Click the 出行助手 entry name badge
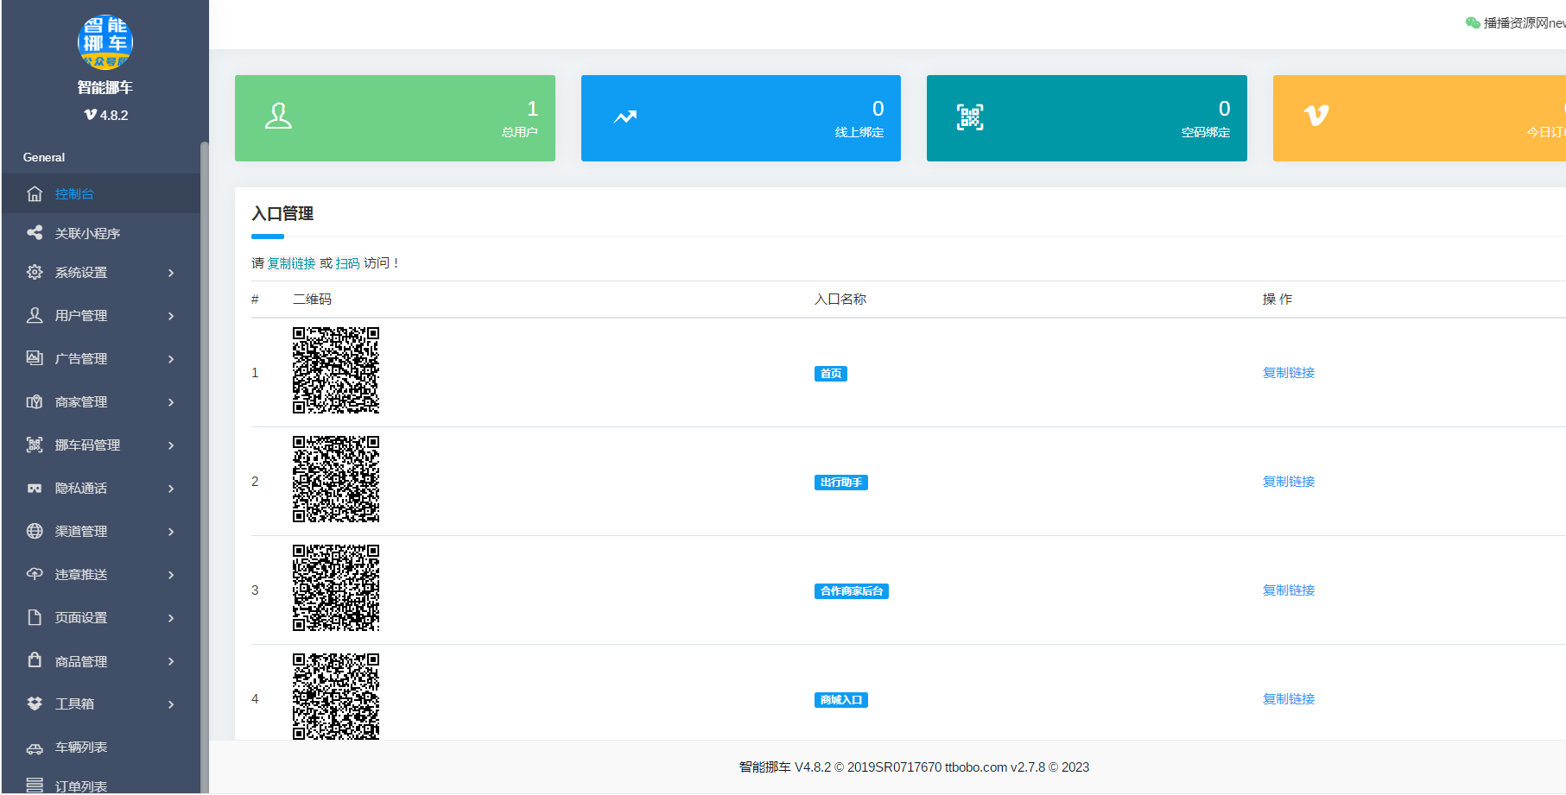The image size is (1566, 795). pyautogui.click(x=841, y=483)
